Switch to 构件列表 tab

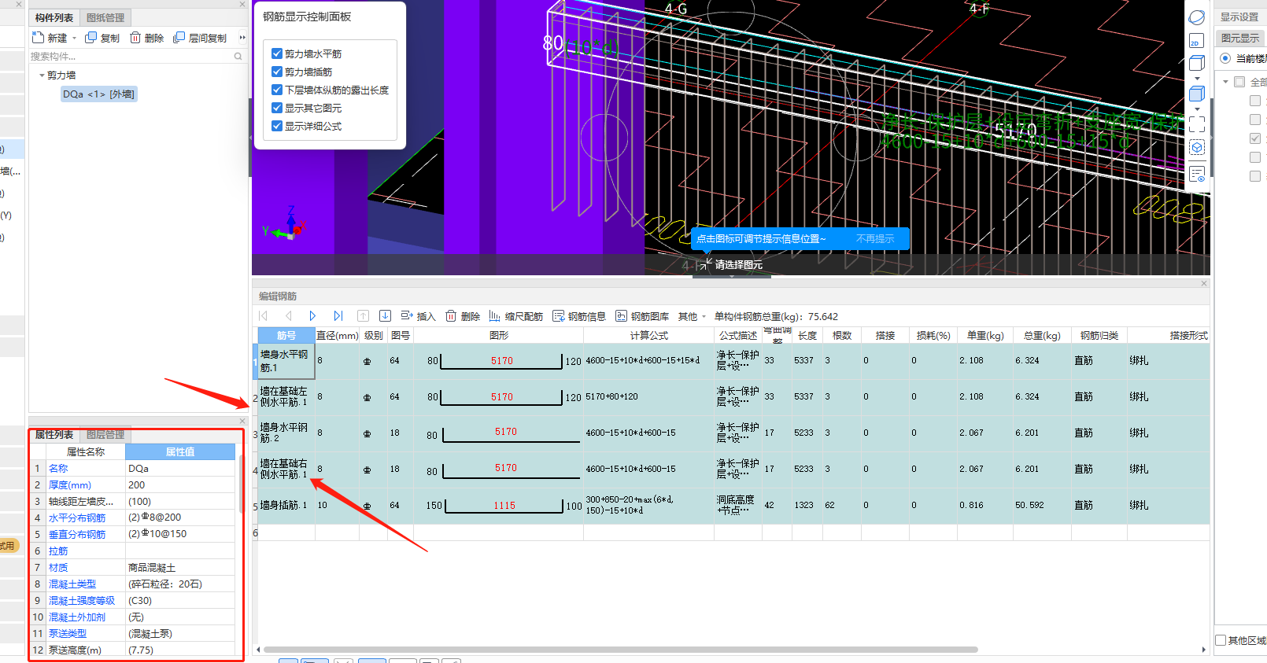54,17
